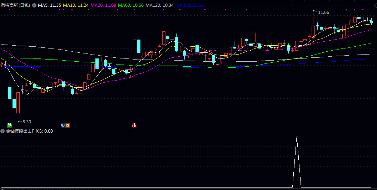Select the MA5 moving average label
The width and height of the screenshot is (377, 190).
click(x=49, y=5)
